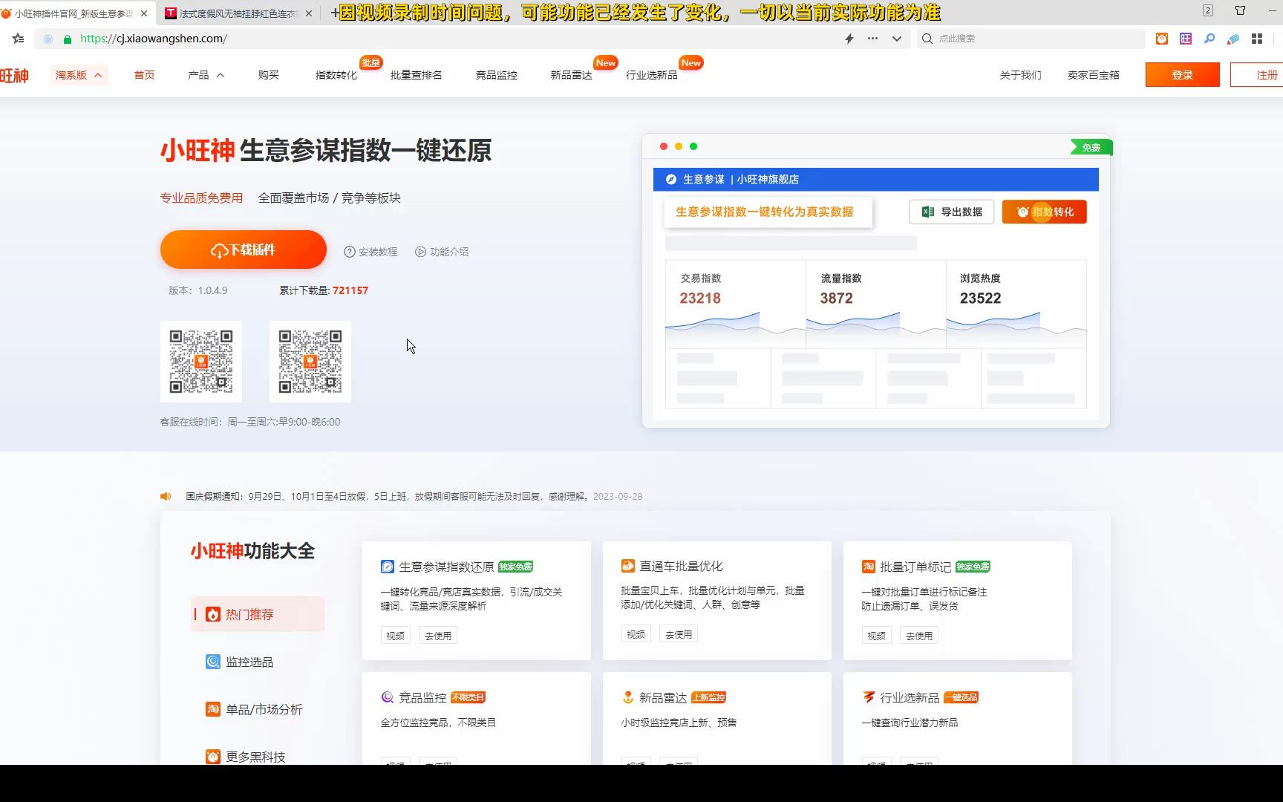
Task: Click the 新品雷达 card icon
Action: pos(628,697)
